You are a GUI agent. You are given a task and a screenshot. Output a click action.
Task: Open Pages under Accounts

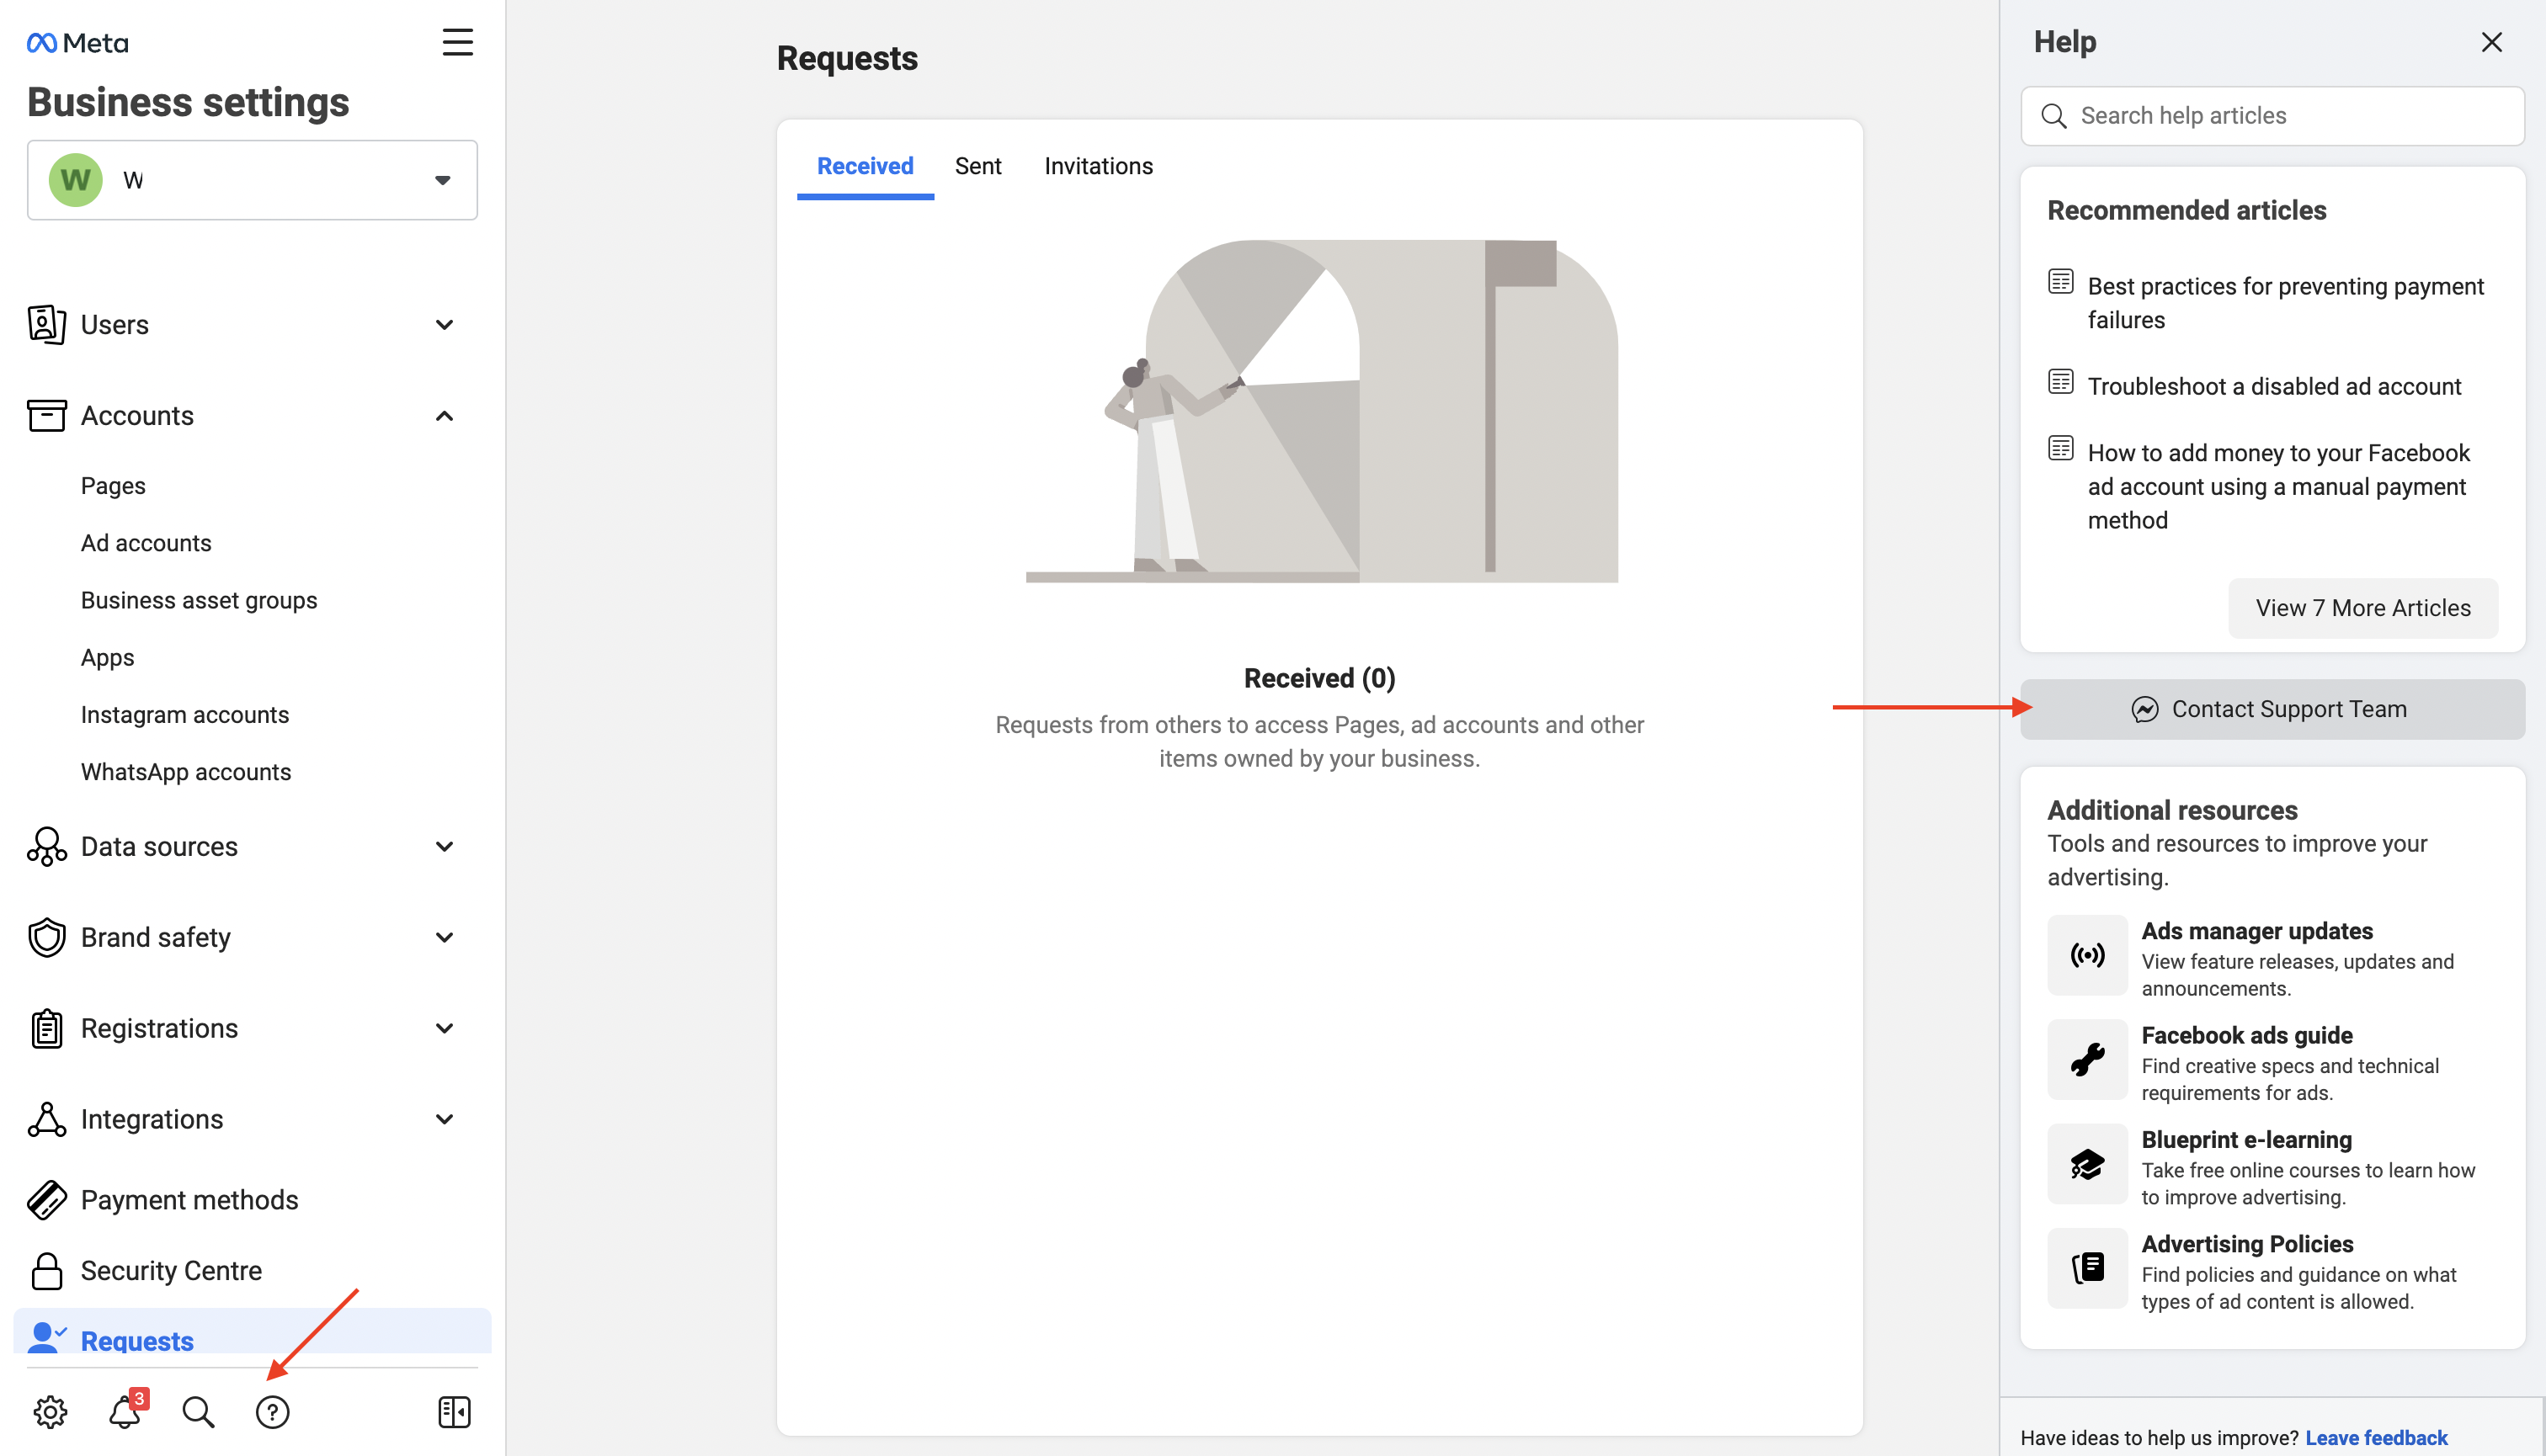pyautogui.click(x=113, y=486)
